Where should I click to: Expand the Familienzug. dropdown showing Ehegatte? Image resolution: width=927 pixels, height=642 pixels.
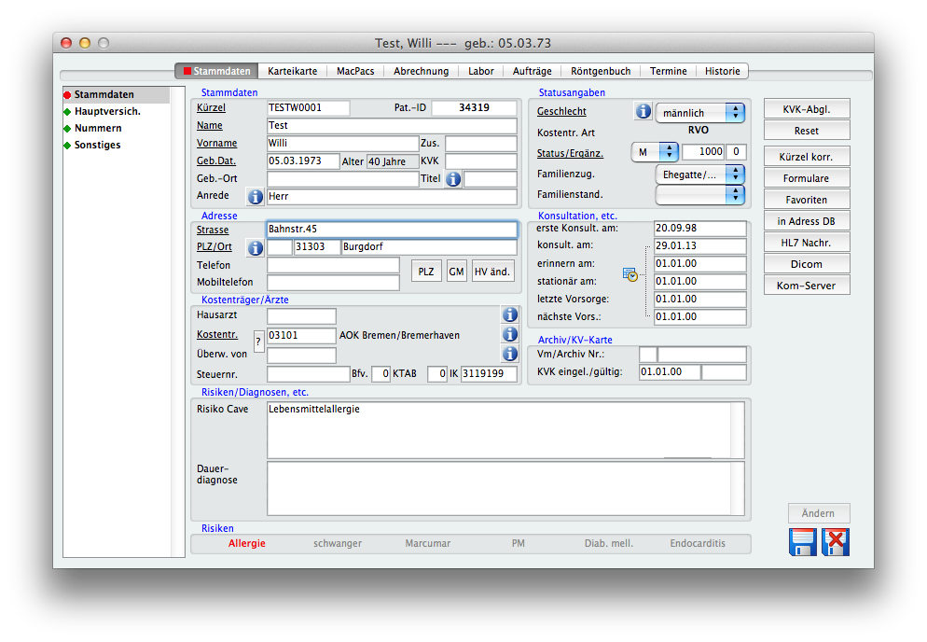tap(700, 174)
